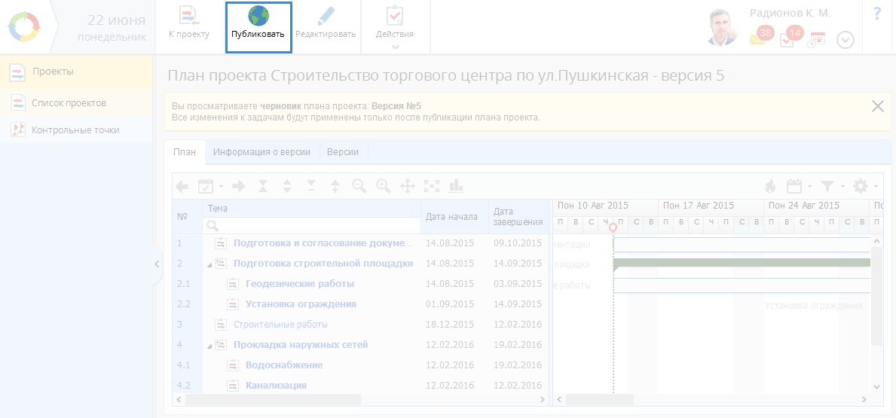The width and height of the screenshot is (896, 418).
Task: Collapse the Прокладка наружных сетей group
Action: (x=209, y=346)
